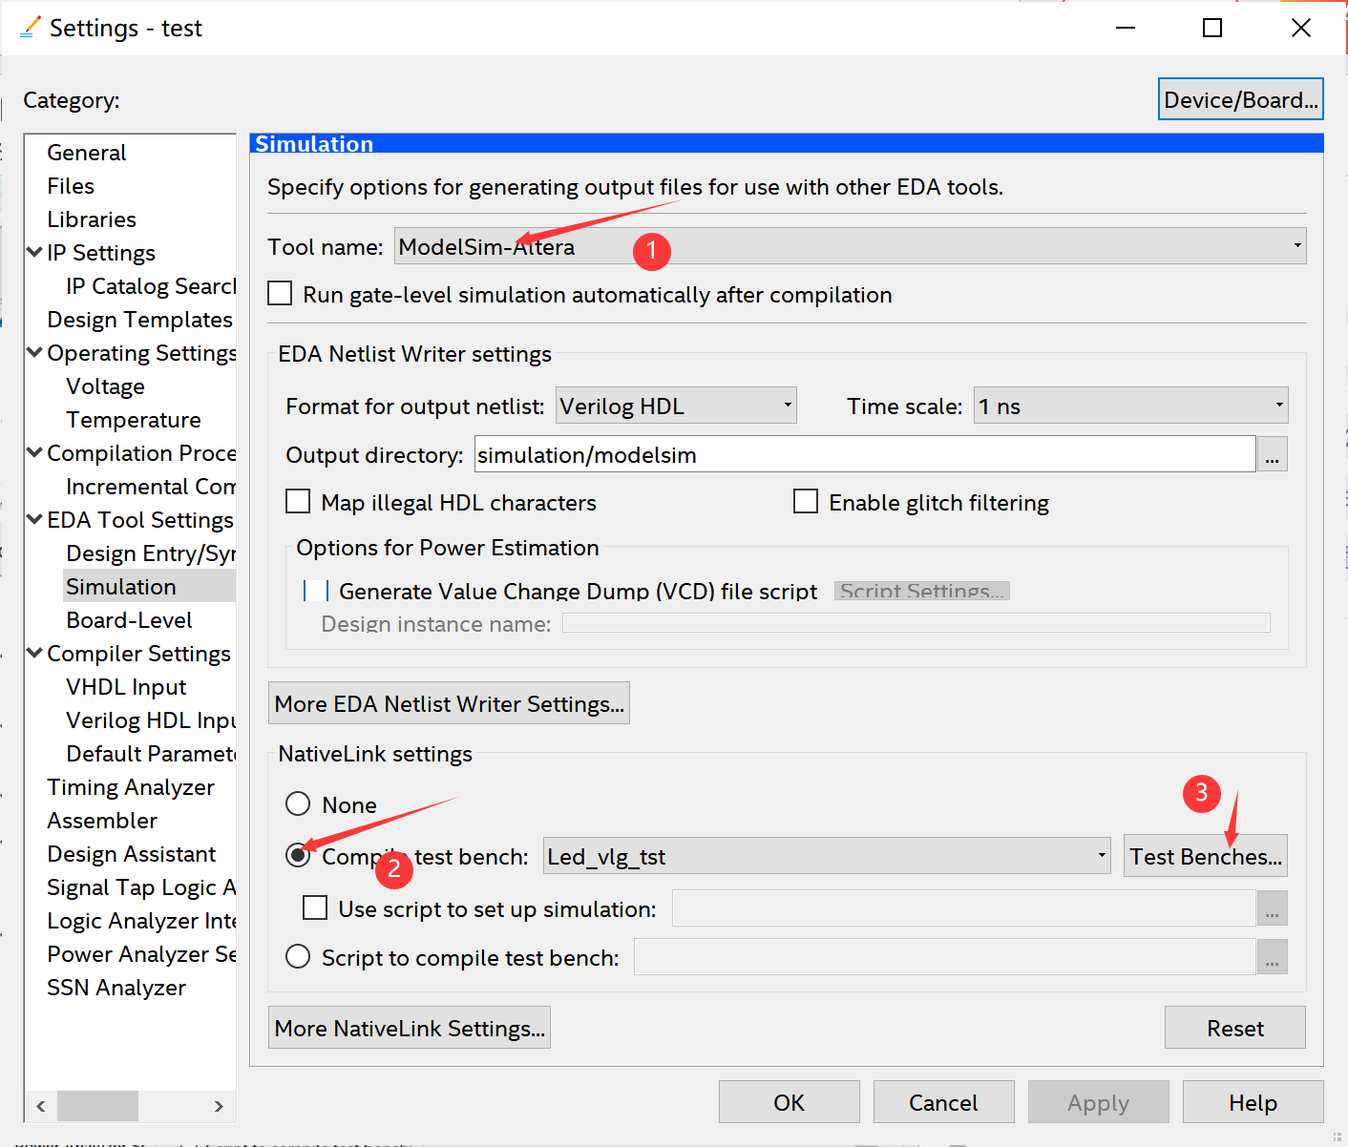The image size is (1348, 1147).
Task: Select Script to compile test bench
Action: [x=297, y=956]
